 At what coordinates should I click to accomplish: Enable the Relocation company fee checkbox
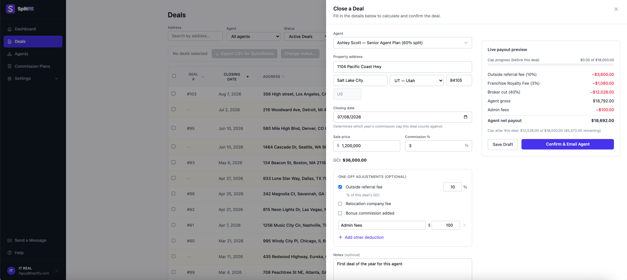click(340, 204)
